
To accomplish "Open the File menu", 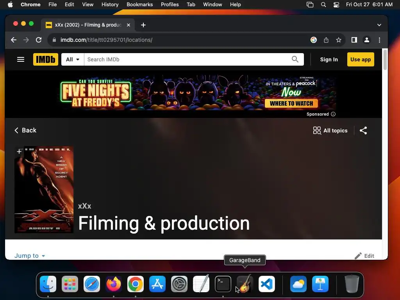I will pos(53,4).
